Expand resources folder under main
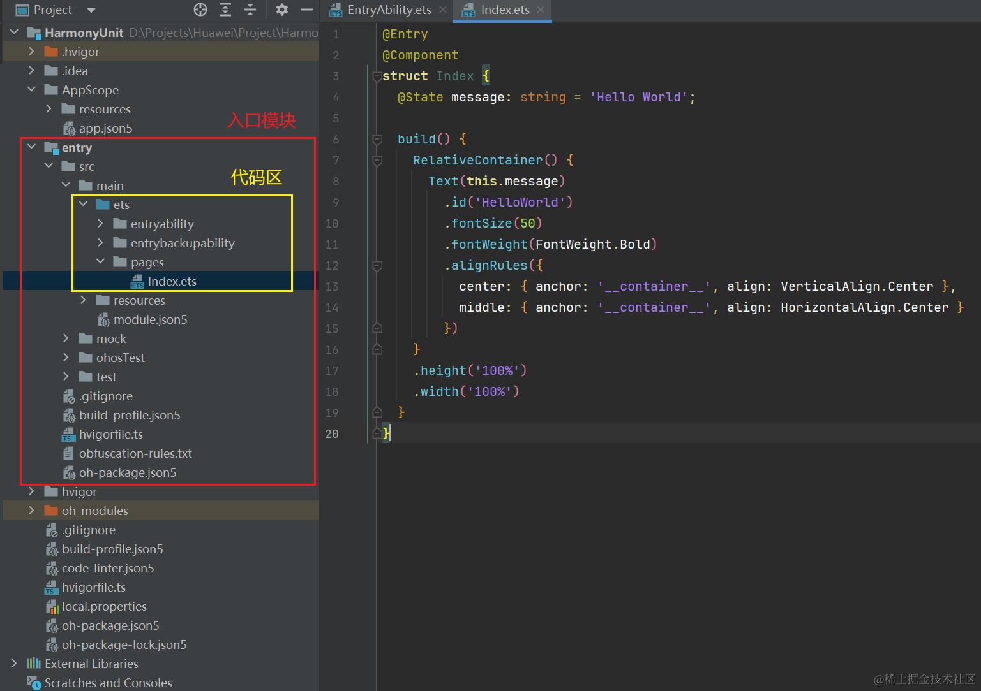This screenshot has width=981, height=691. [x=83, y=300]
